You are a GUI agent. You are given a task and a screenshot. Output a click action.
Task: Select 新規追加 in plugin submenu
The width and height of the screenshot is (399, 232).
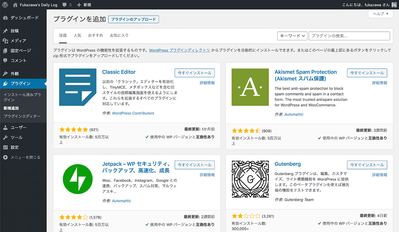tap(11, 108)
